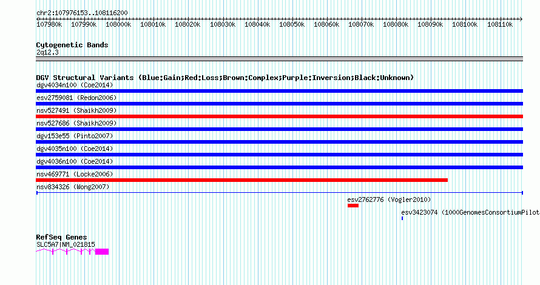Select label esv2762776 (Vogler2010)
540x285 pixels.
point(389,199)
